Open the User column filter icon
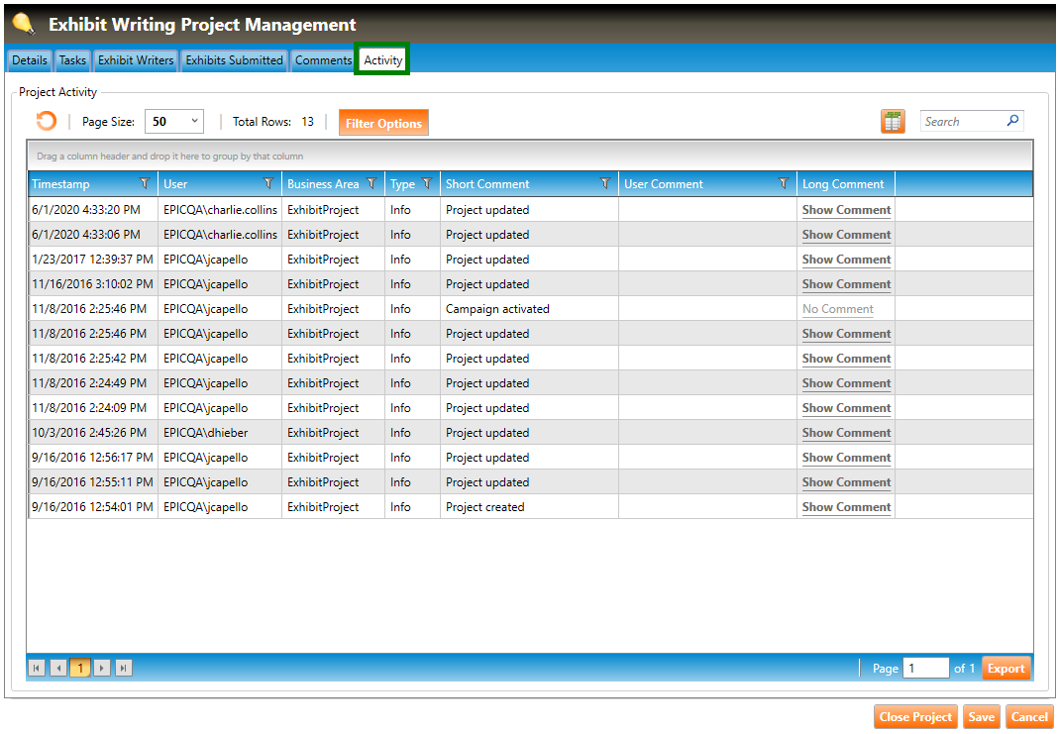 coord(268,184)
